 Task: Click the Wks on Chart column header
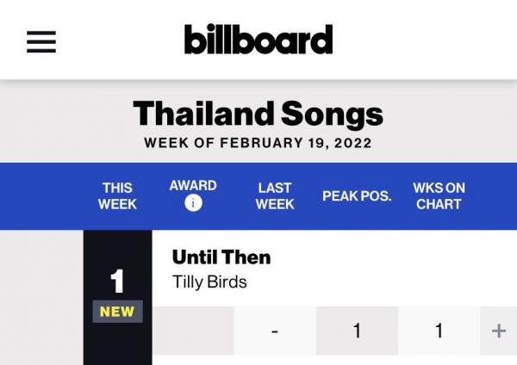(x=439, y=196)
